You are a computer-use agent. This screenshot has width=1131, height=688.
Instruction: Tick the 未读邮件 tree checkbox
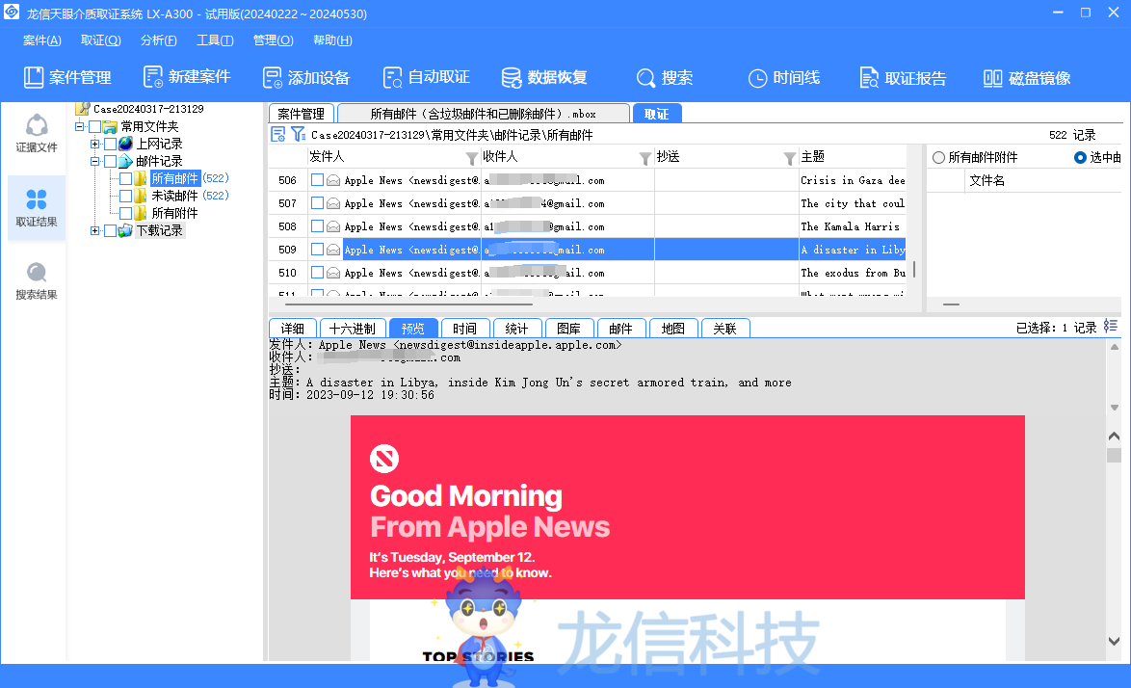pos(125,196)
